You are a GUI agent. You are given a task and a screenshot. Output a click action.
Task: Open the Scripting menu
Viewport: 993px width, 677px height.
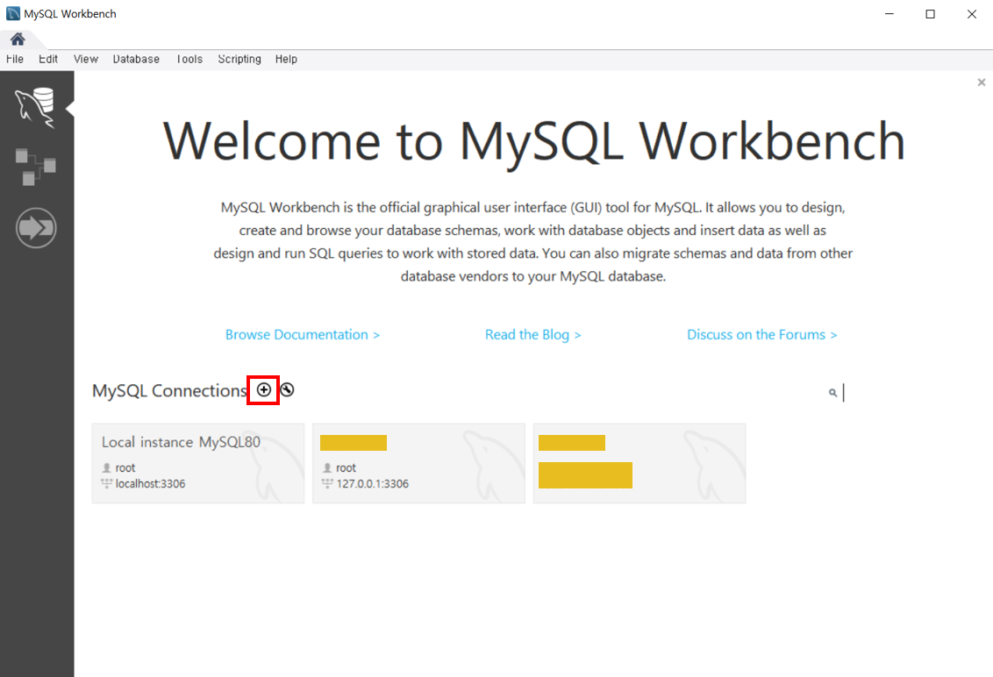239,59
